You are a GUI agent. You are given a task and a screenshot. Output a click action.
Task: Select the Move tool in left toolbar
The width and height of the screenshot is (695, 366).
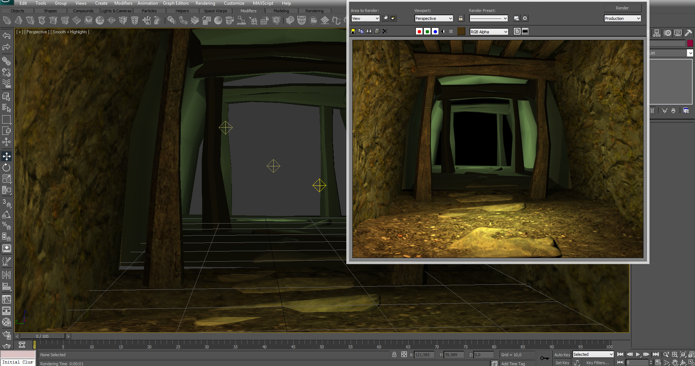click(7, 156)
